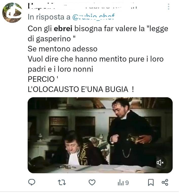Open post details by clicking the text body

coord(98,59)
